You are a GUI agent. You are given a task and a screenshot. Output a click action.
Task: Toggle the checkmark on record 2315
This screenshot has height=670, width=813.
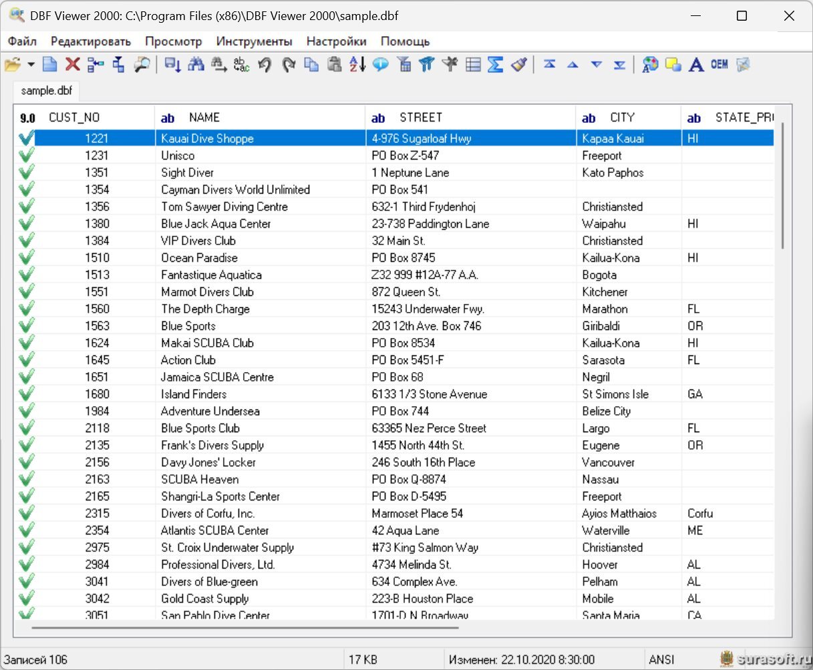point(27,514)
